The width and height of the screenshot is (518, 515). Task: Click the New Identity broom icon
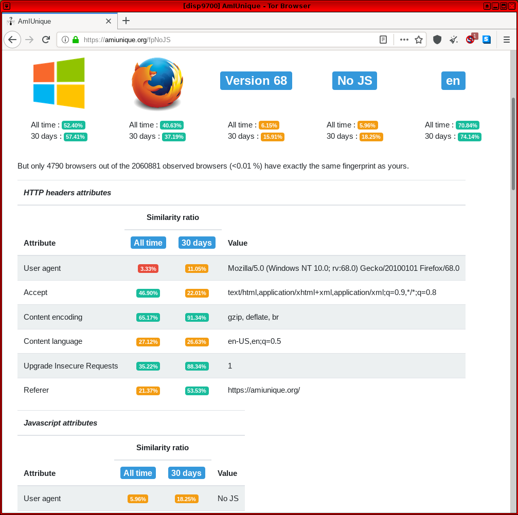pyautogui.click(x=454, y=40)
